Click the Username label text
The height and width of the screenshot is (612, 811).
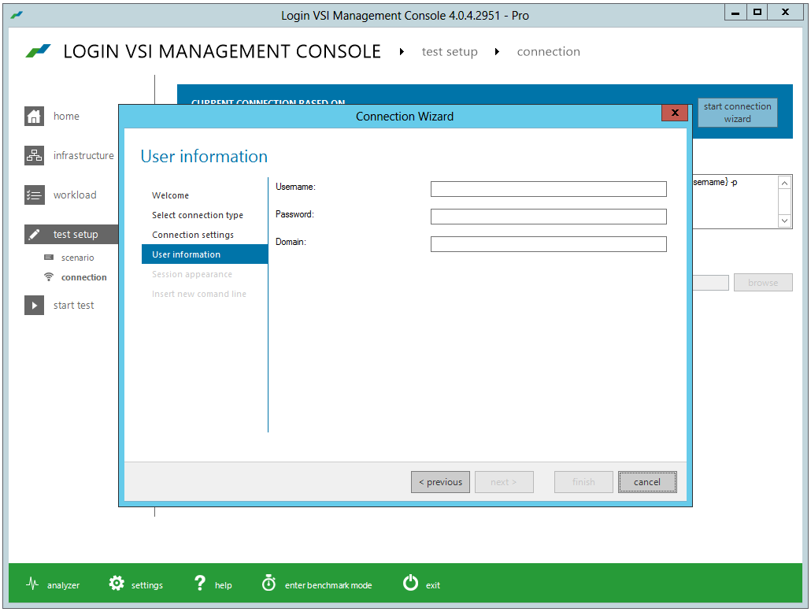click(x=295, y=187)
